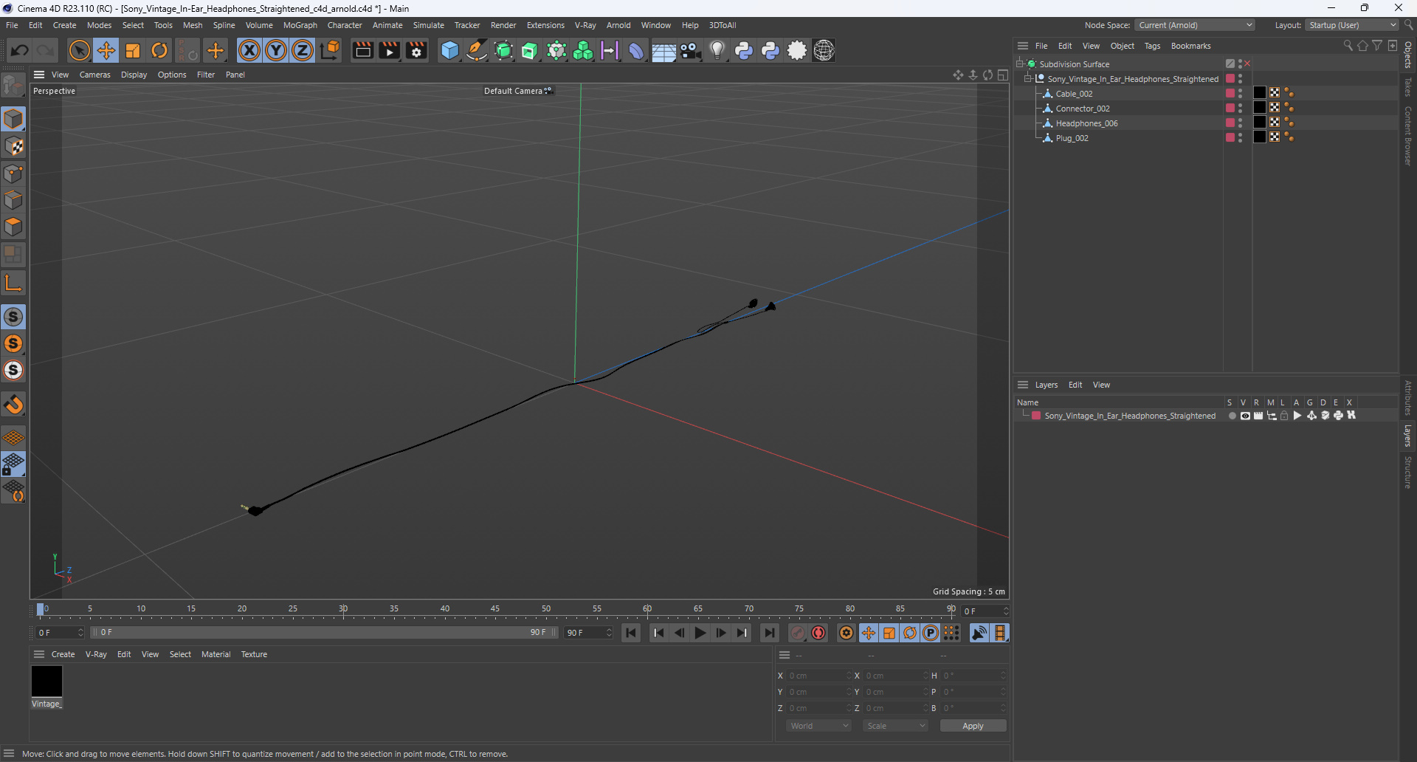Screen dimensions: 1417x762
Task: Open Material manager Texture menu
Action: pos(254,654)
